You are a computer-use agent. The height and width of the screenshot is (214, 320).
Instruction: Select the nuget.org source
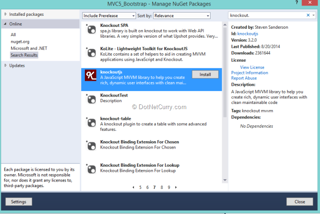click(20, 41)
